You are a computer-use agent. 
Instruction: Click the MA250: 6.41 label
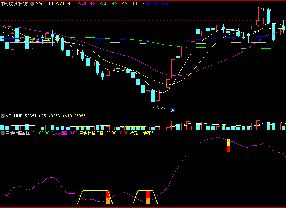coord(157,4)
